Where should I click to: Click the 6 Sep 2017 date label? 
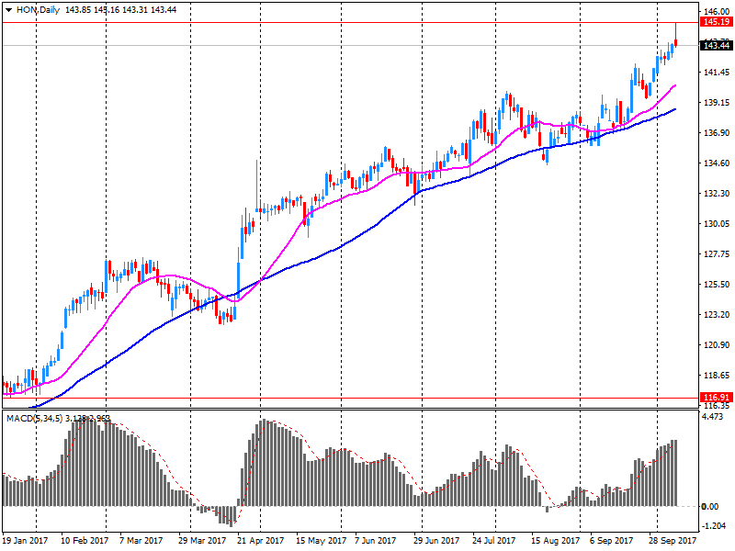pos(611,540)
